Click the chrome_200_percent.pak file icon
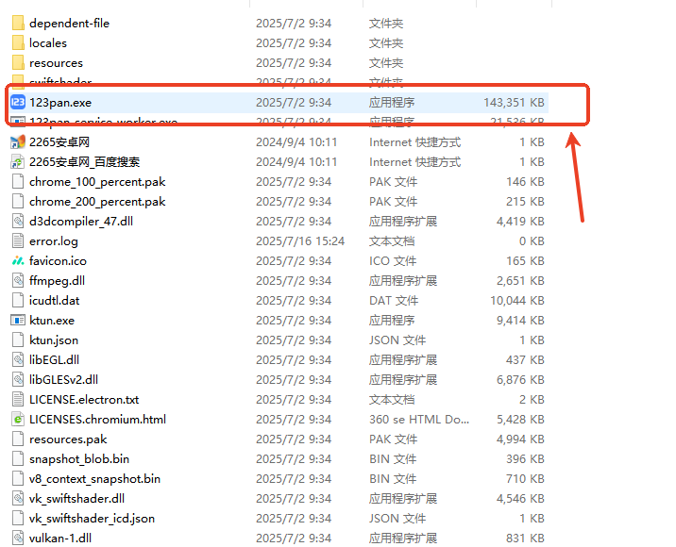Viewport: 676px width, 547px height. (x=18, y=202)
